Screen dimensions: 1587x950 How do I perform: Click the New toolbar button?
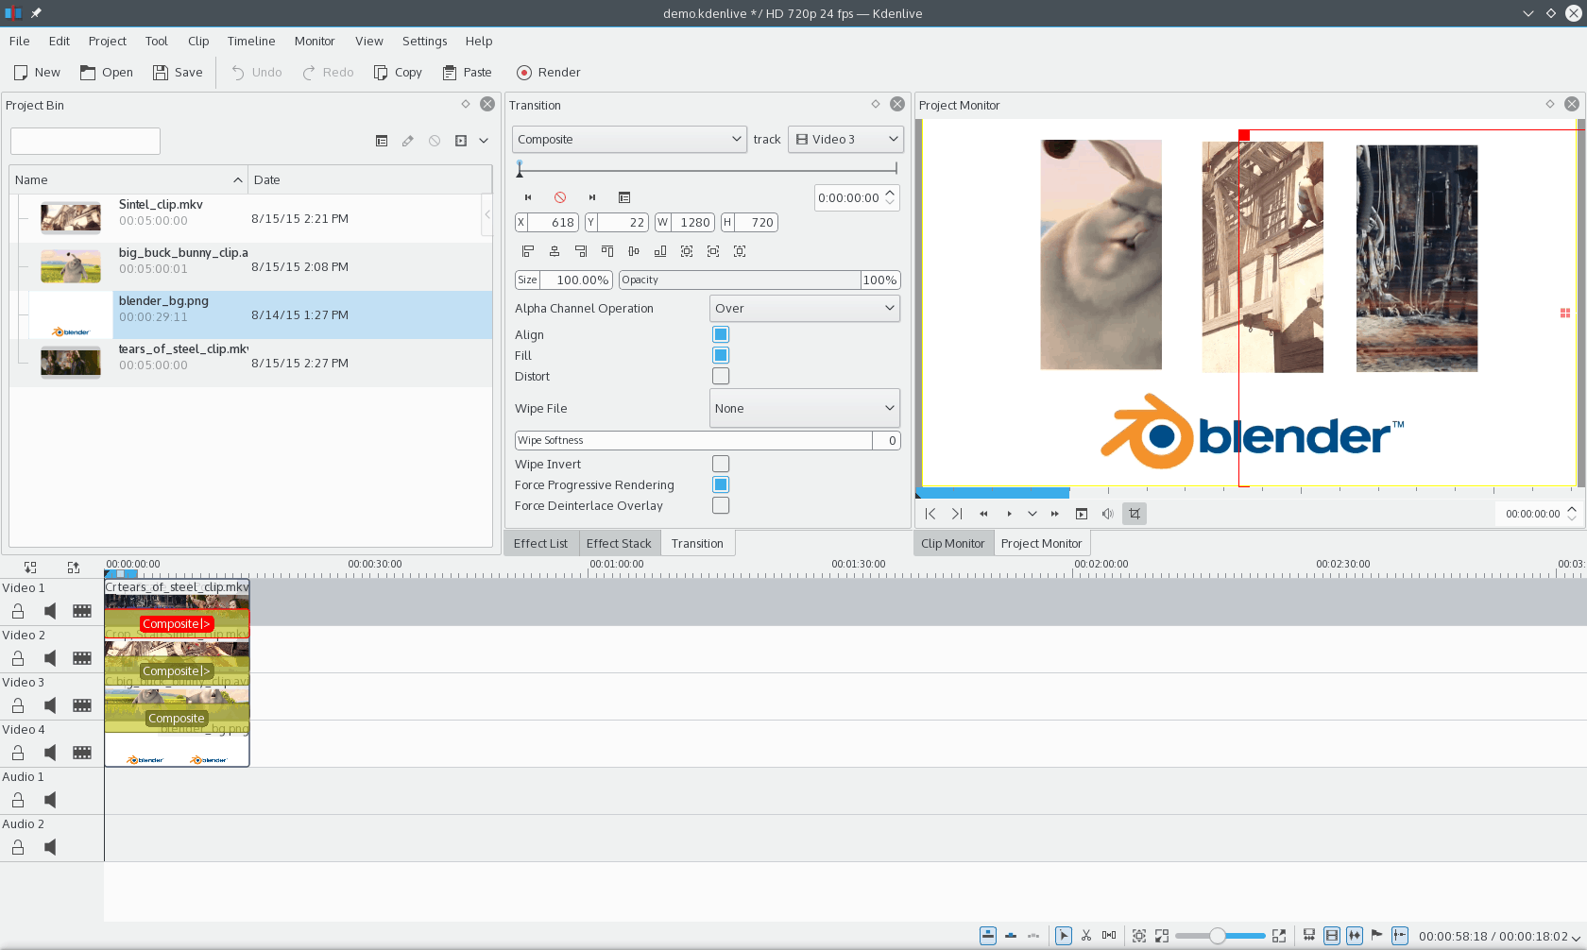pyautogui.click(x=37, y=73)
